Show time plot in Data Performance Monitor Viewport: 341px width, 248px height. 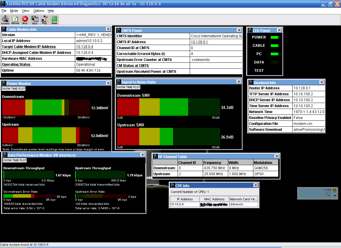pyautogui.click(x=15, y=160)
